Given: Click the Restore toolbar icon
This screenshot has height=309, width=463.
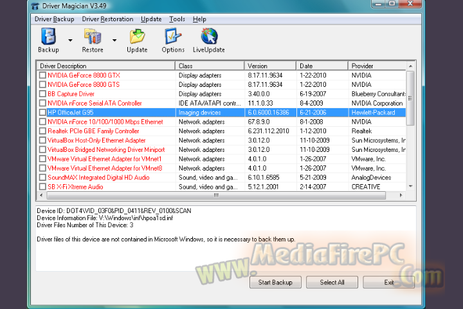Looking at the screenshot, I should point(93,36).
